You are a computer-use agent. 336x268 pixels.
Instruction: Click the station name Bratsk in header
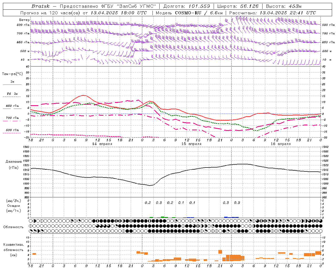[x=40, y=6]
